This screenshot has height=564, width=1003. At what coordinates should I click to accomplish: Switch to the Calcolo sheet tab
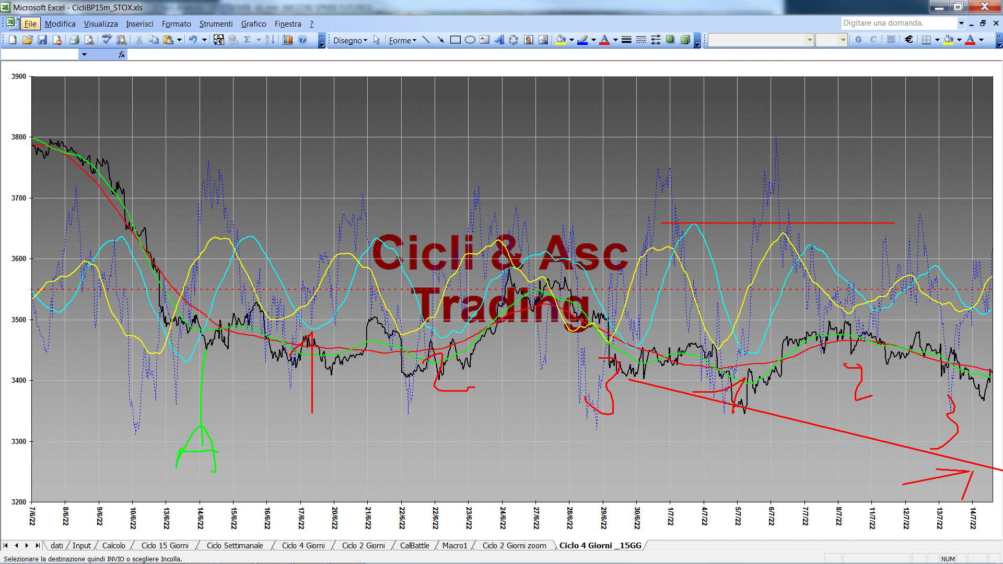113,546
